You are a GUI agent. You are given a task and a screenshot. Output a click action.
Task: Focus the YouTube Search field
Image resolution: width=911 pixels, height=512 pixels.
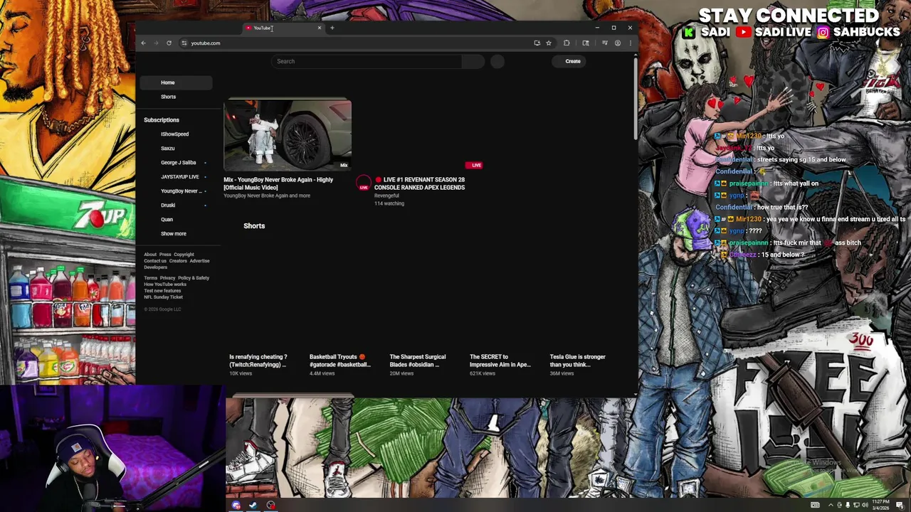(367, 61)
